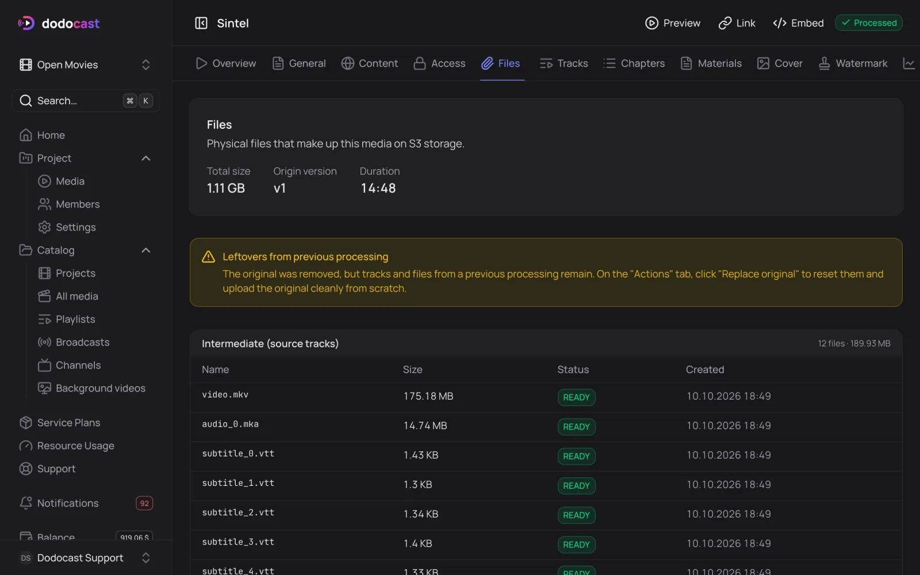Click the Created column header

tap(705, 370)
